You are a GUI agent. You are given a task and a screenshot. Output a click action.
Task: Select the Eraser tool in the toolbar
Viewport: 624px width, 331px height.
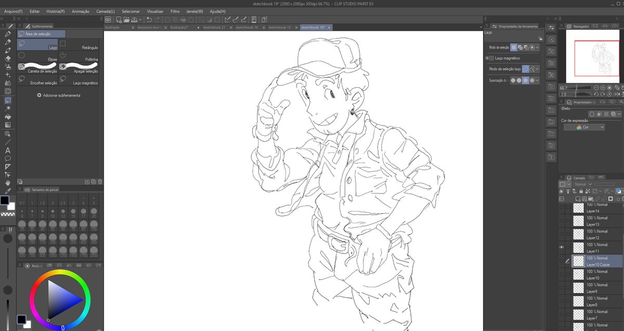tap(8, 59)
